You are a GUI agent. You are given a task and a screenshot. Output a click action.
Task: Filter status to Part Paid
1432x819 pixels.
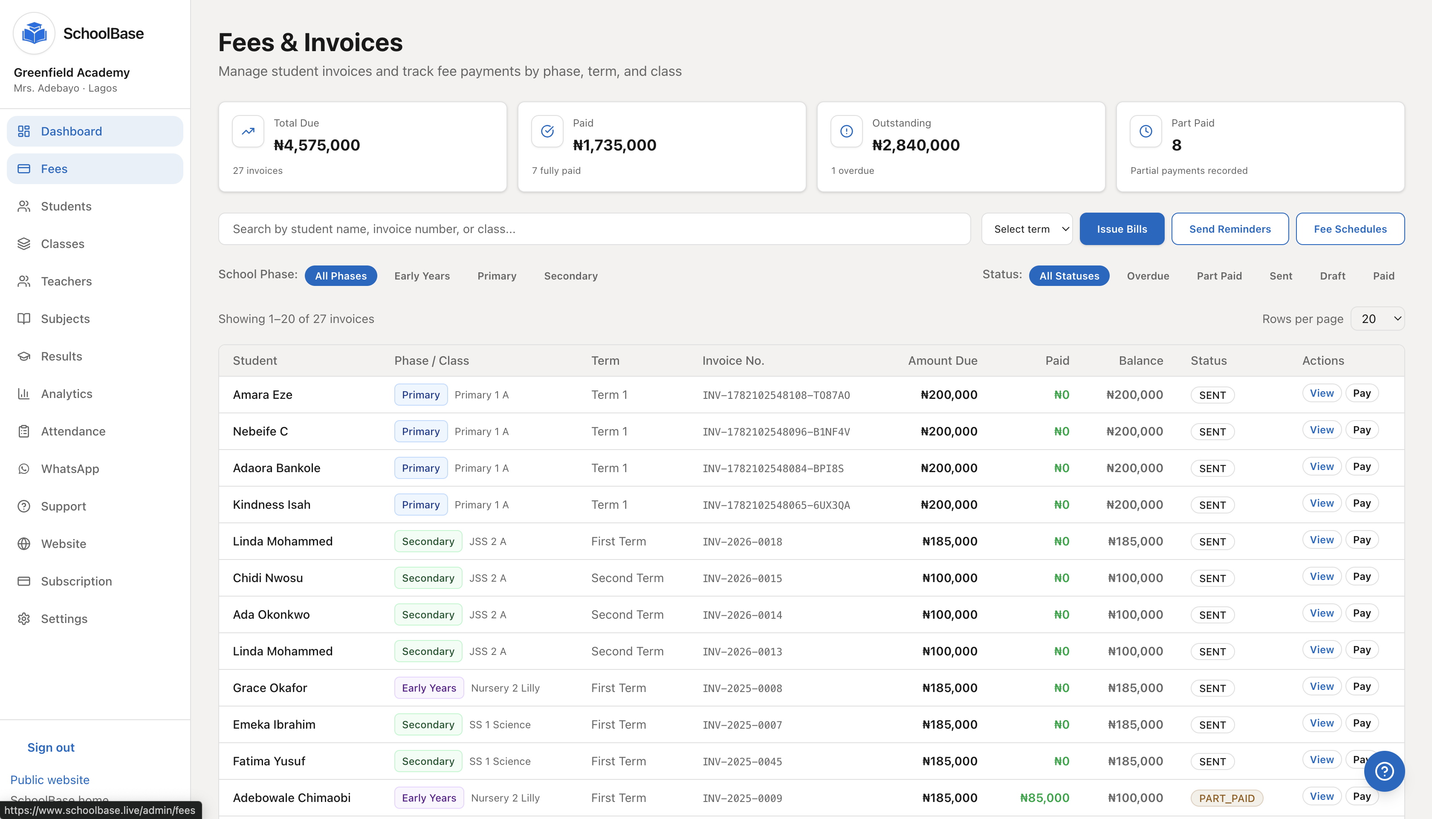point(1219,276)
